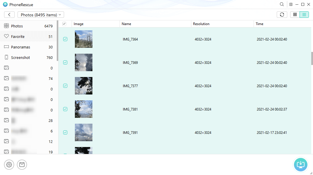
Task: Toggle the select-all header checkbox
Action: pos(64,24)
